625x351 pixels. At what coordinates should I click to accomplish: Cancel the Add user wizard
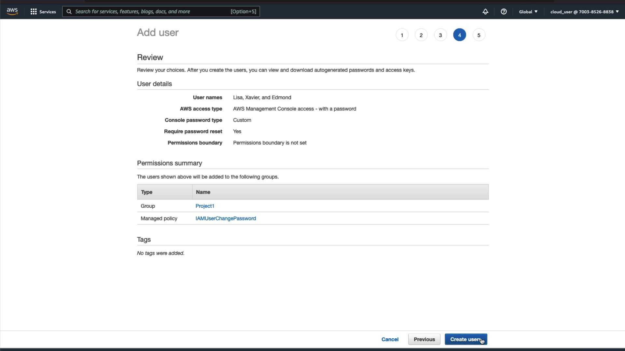pyautogui.click(x=390, y=339)
